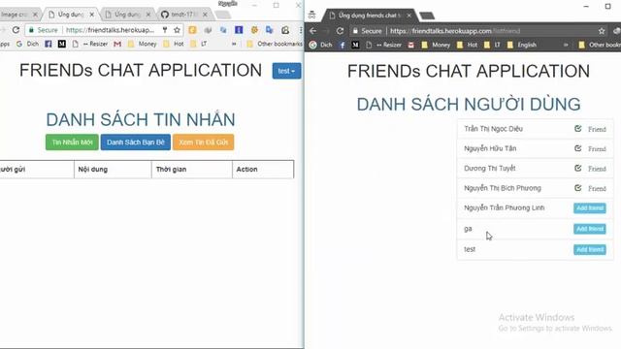The height and width of the screenshot is (349, 621).
Task: Reload page in left browser window
Action: tap(16, 30)
